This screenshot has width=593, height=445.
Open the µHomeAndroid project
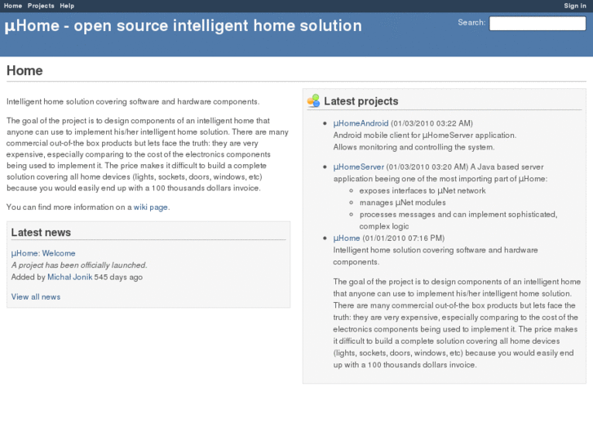point(361,124)
